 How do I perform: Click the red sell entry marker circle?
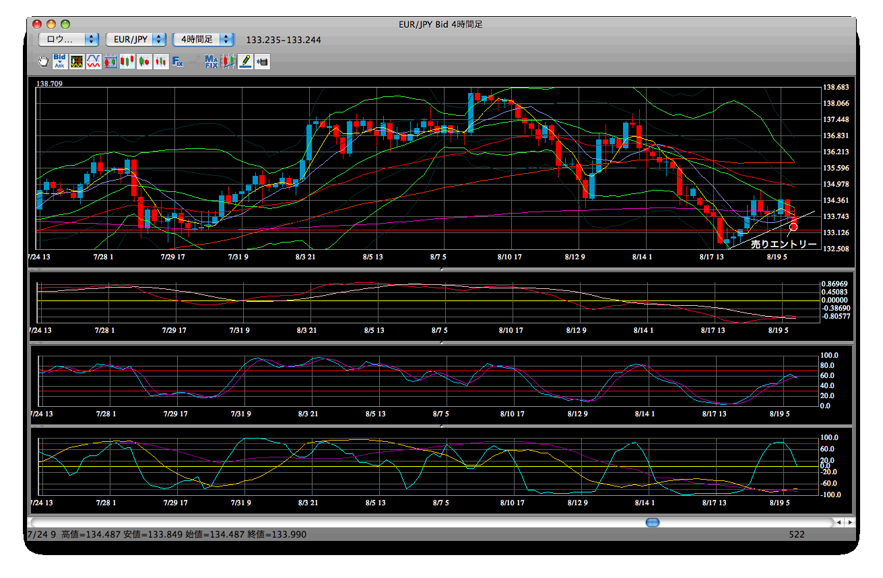[x=793, y=226]
